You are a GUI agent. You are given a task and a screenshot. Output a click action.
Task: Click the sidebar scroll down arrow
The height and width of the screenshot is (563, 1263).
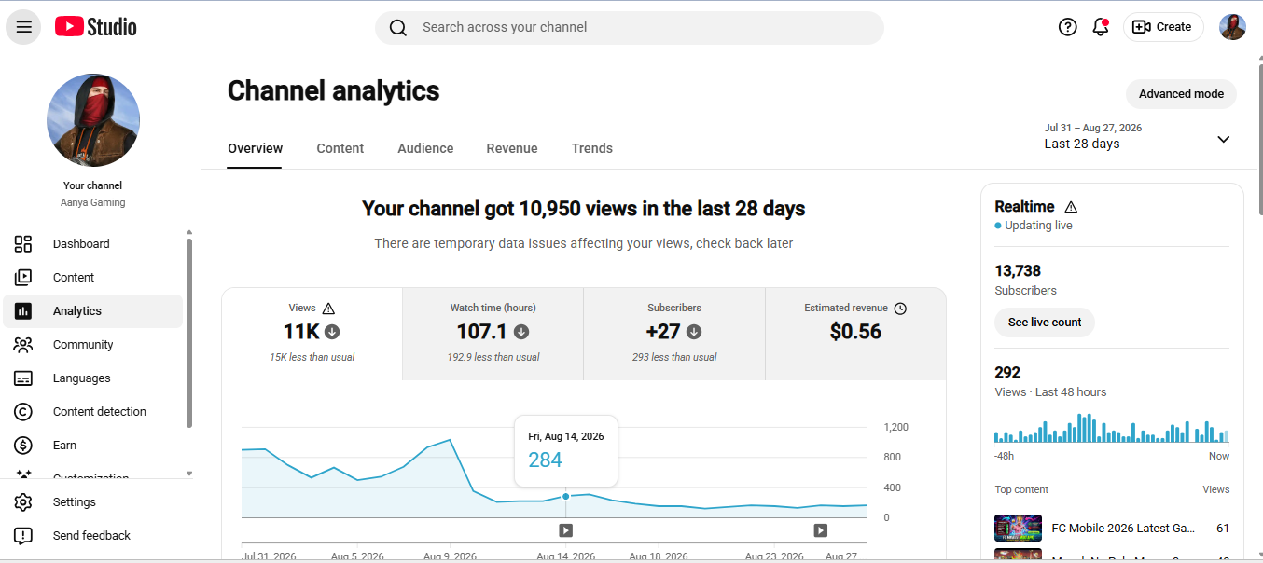[189, 474]
